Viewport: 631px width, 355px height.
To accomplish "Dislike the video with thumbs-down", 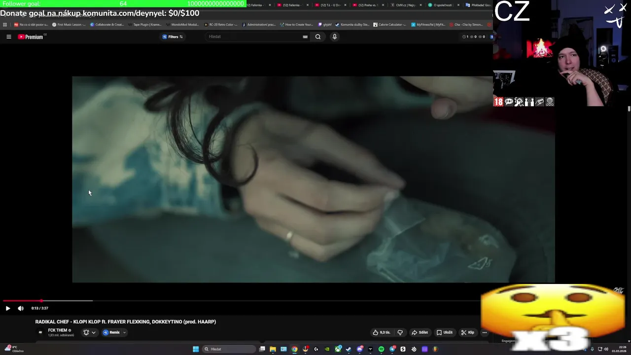I will pyautogui.click(x=400, y=332).
